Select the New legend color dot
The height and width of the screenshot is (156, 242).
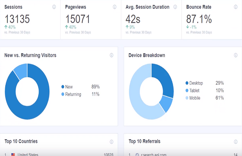tap(63, 87)
